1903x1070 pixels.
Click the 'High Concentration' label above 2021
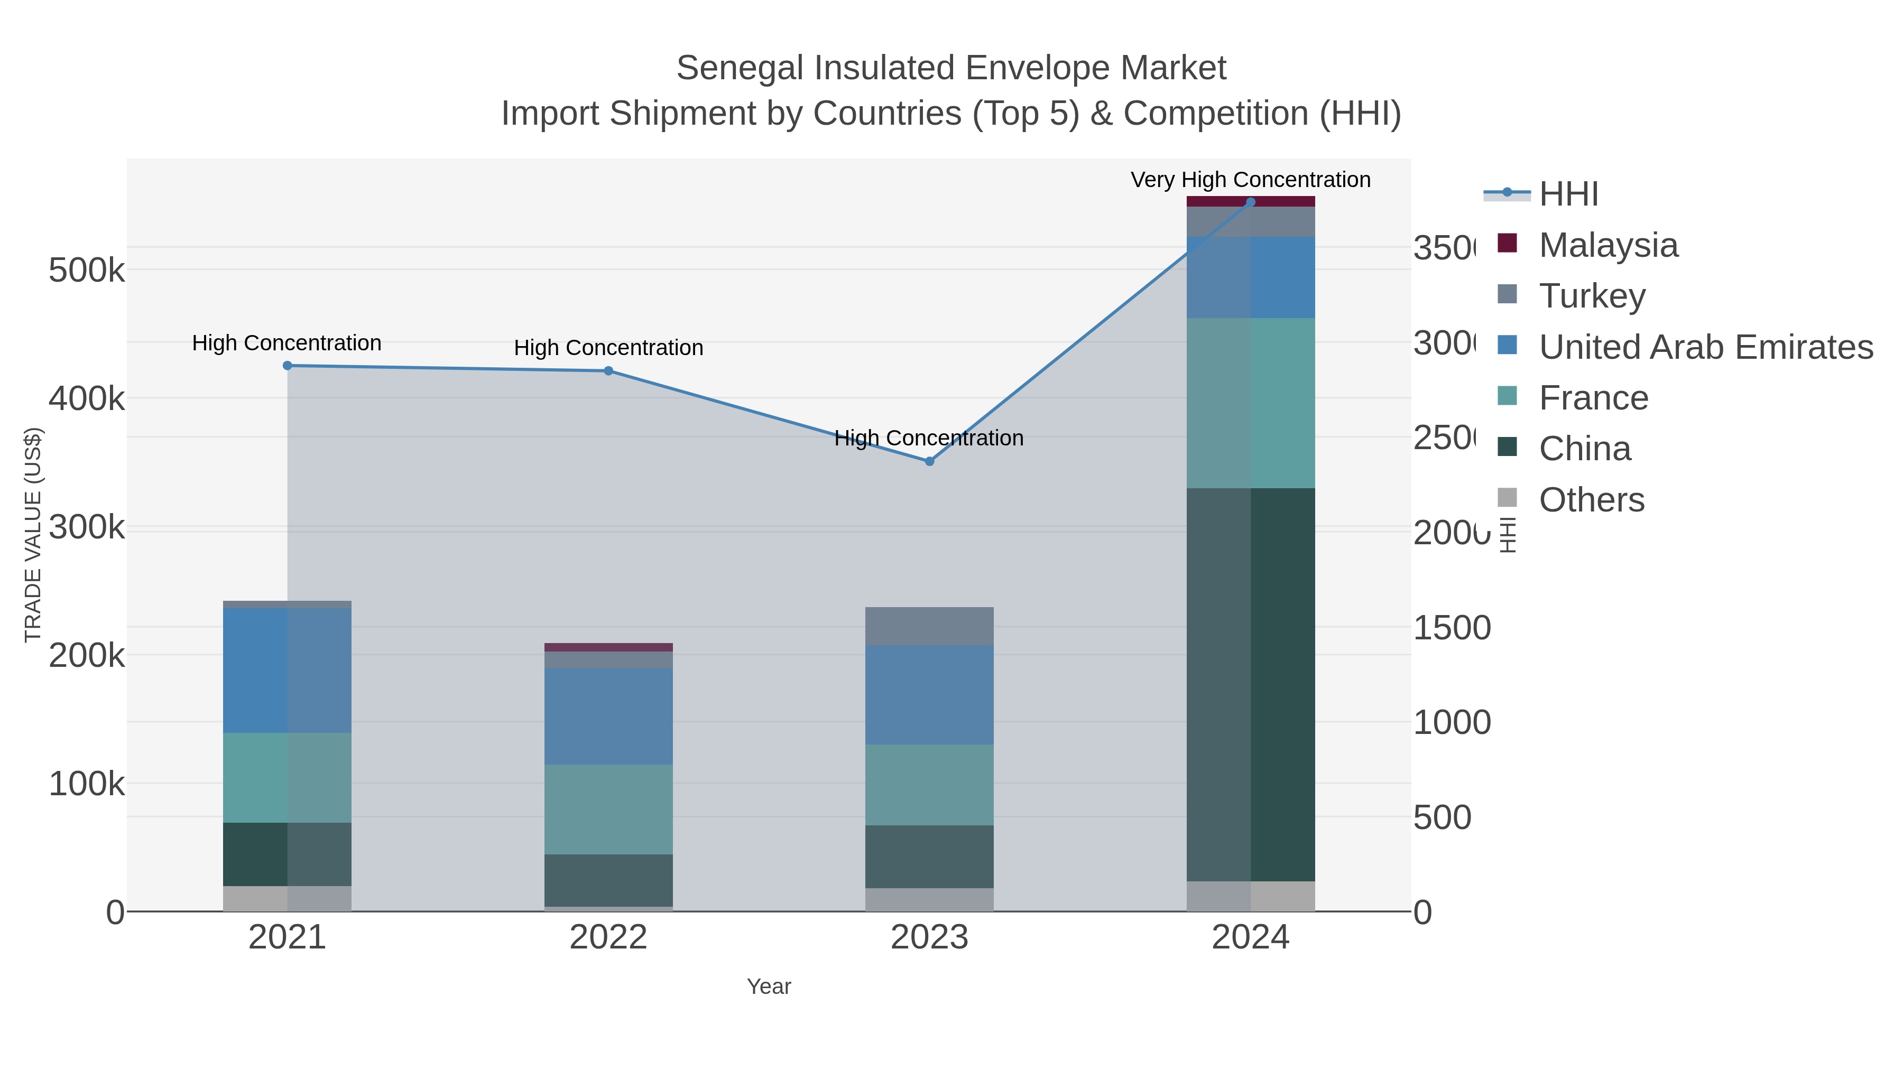coord(287,343)
